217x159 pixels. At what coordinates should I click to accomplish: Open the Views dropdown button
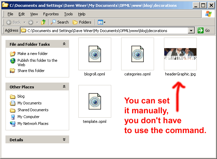coord(102,22)
